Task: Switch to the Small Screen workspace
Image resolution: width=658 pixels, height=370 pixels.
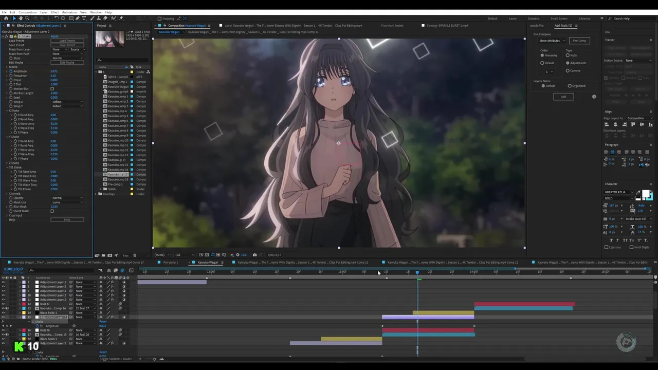Action: 559,18
